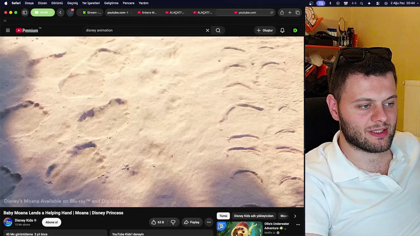
Task: Click the highlighted screen-sharing menu bar icon
Action: (321, 3)
